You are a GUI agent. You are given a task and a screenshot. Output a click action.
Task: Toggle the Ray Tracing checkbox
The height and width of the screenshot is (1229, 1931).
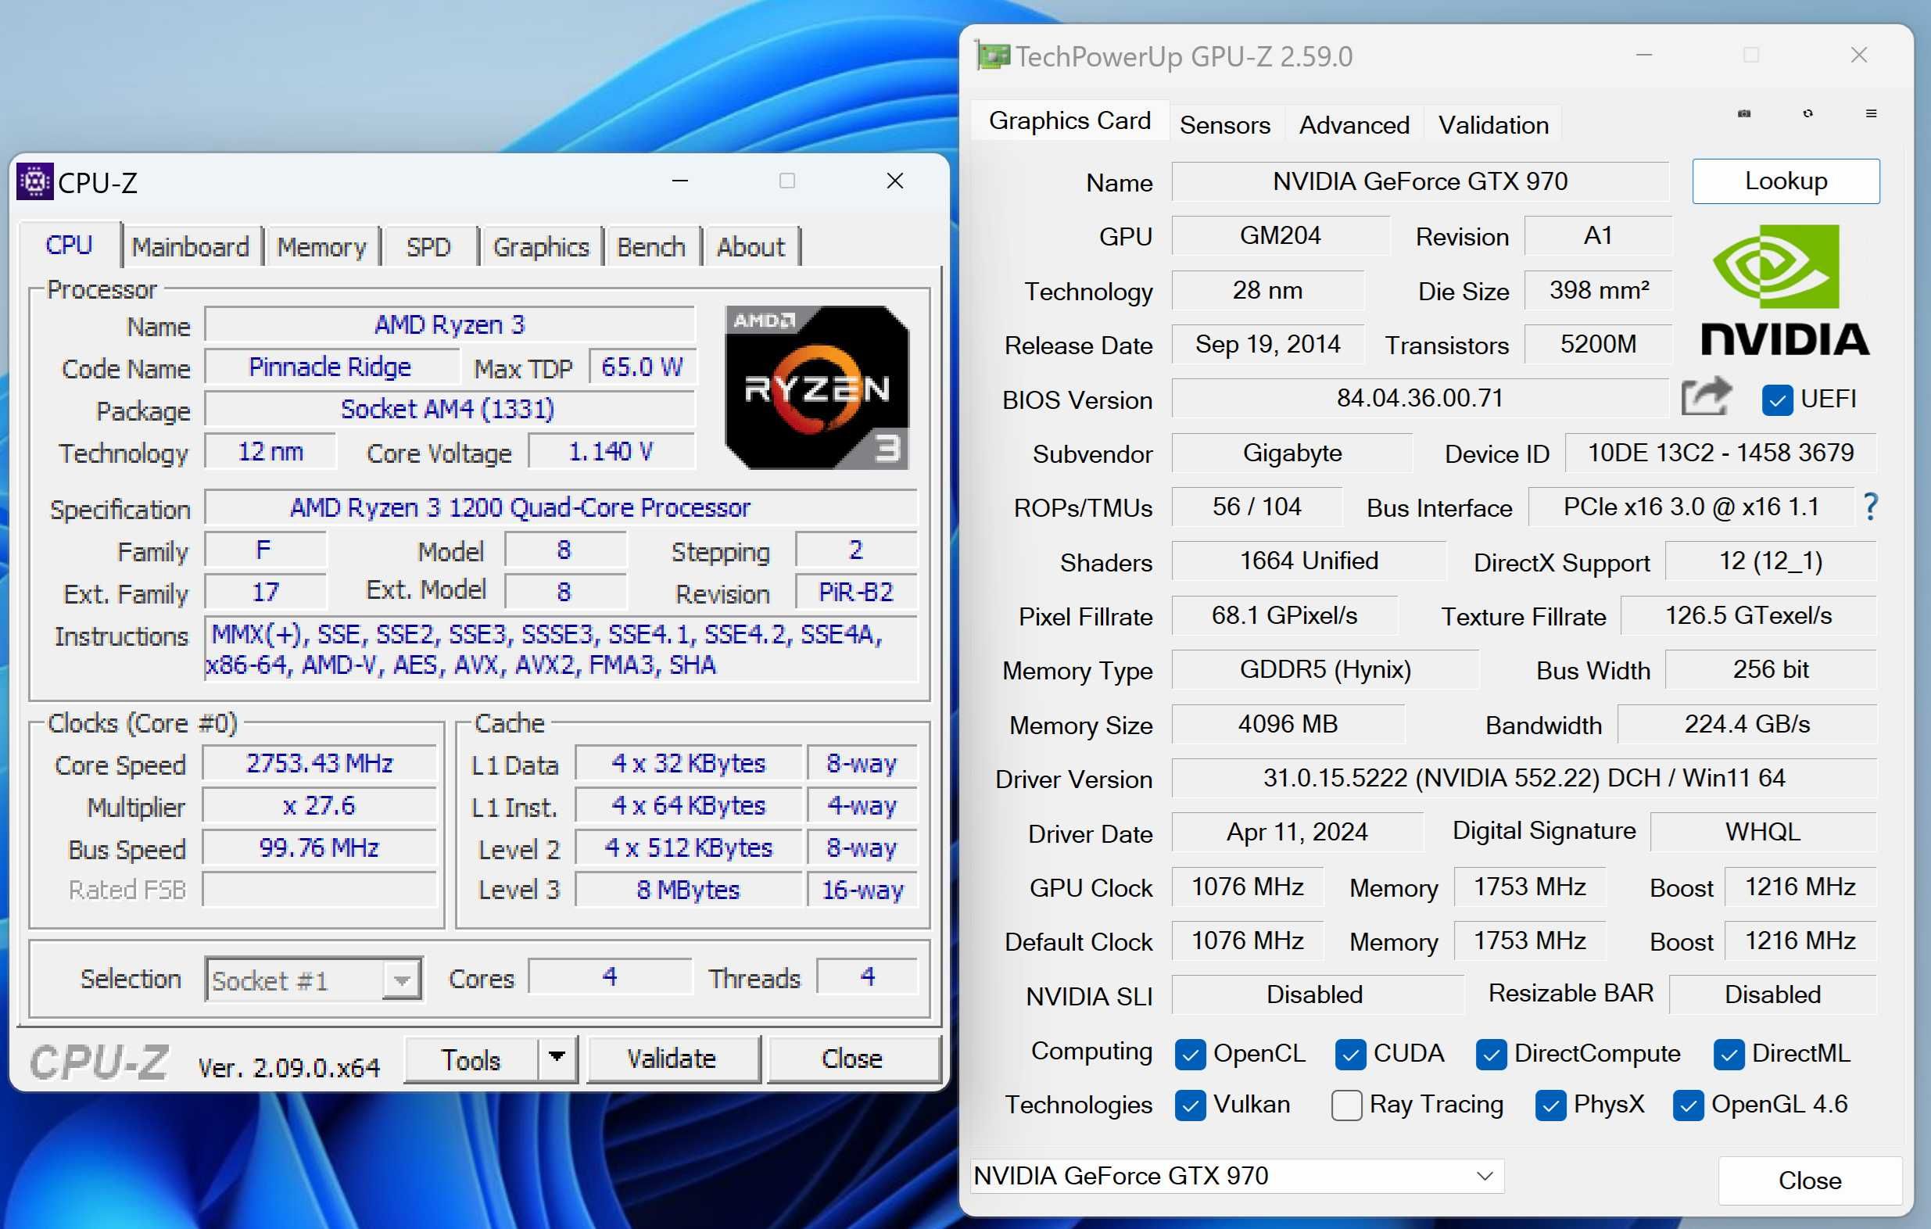[1346, 1105]
